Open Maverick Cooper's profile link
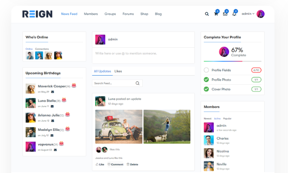The height and width of the screenshot is (173, 288). point(52,86)
